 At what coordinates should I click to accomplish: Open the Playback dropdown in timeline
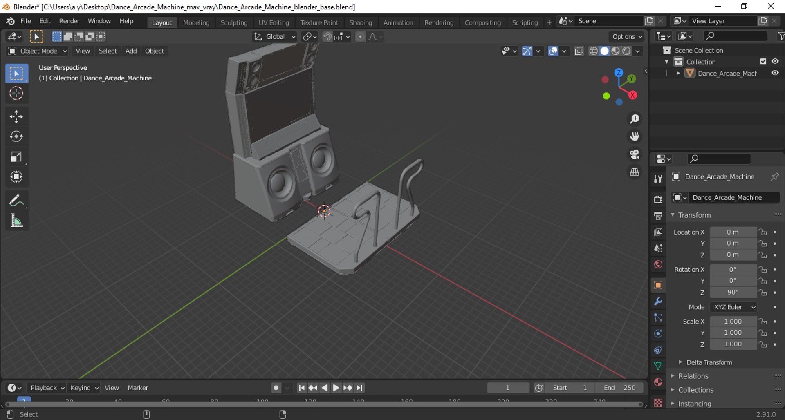coord(47,388)
